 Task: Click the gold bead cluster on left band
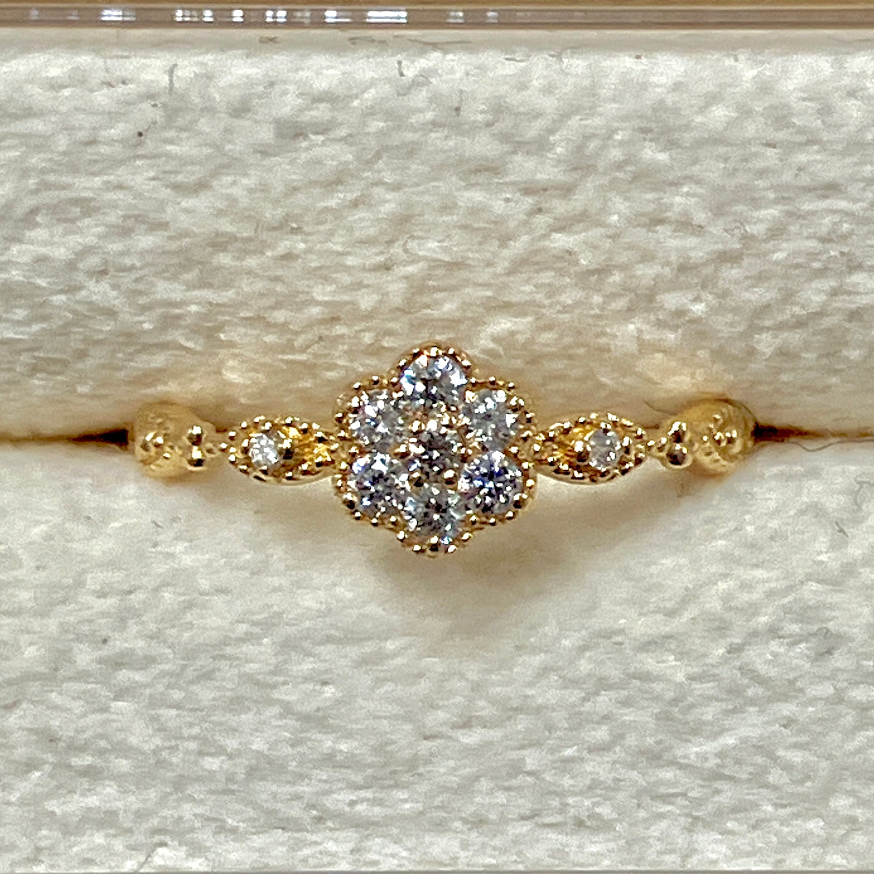[x=197, y=443]
